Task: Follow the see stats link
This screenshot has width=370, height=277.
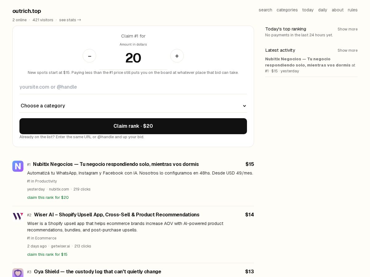Action: click(70, 20)
